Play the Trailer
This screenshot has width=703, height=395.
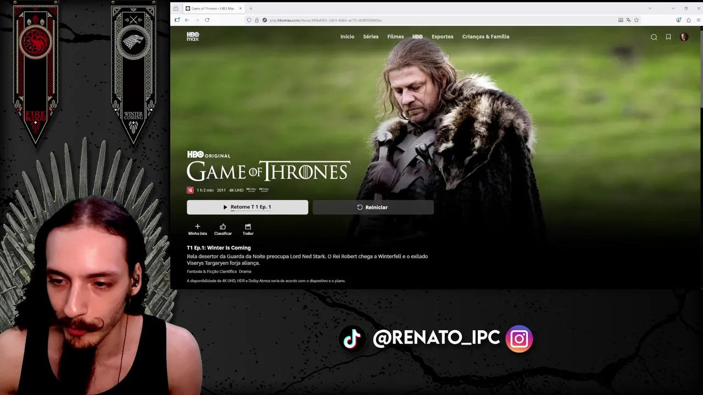point(248,229)
